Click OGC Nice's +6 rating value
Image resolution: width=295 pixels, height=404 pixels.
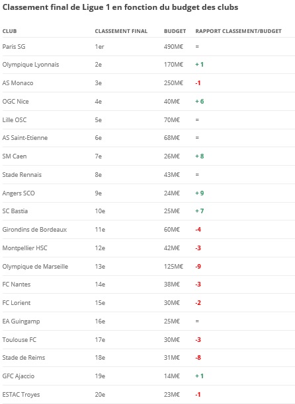click(200, 101)
